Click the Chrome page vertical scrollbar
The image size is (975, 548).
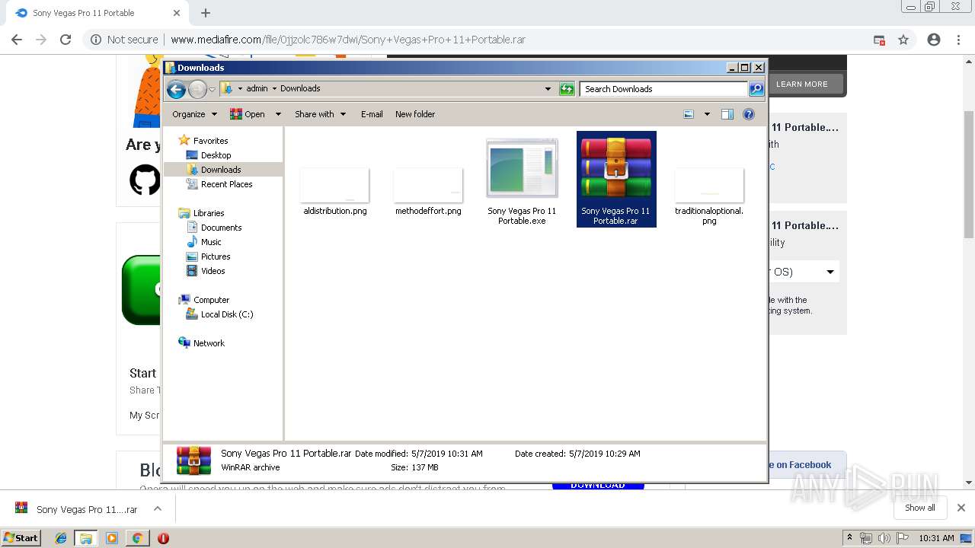(969, 175)
